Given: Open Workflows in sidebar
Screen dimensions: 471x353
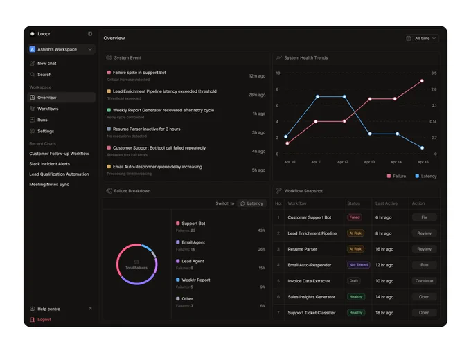Looking at the screenshot, I should [x=61, y=109].
